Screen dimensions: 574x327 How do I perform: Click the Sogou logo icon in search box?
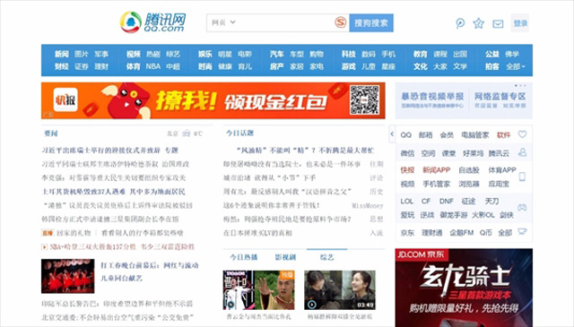tap(341, 22)
